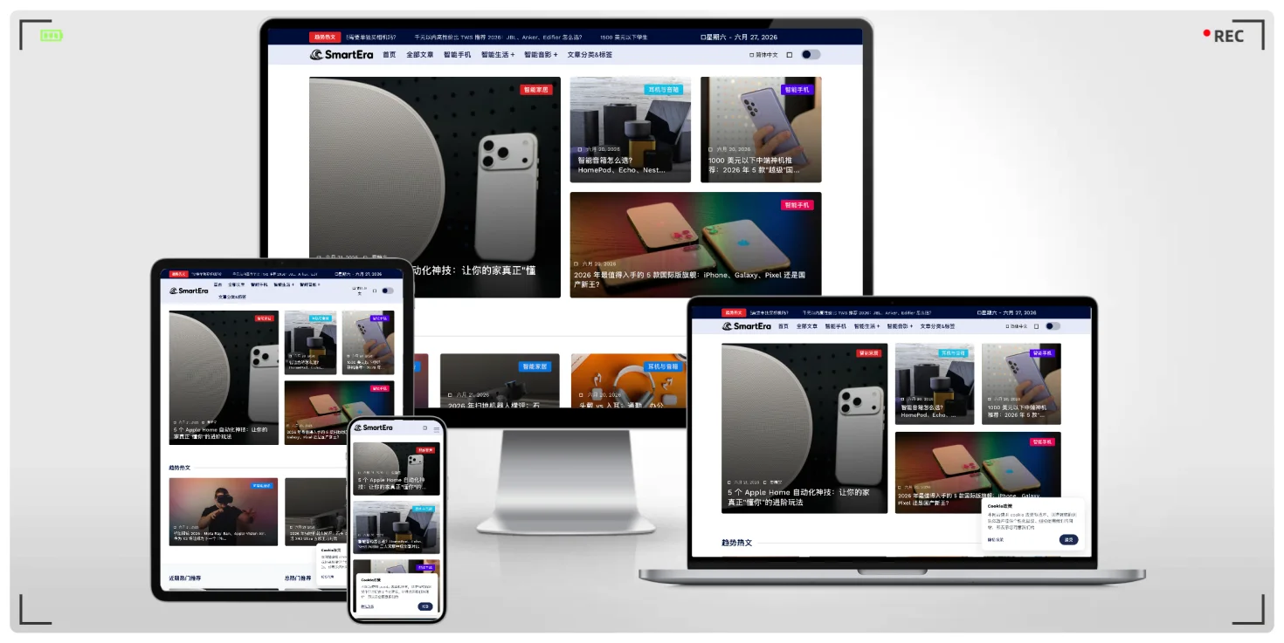Viewport: 1284px width, 643px height.
Task: Open the 智能音箱怎么选 article on the desktop monitor
Action: [620, 165]
